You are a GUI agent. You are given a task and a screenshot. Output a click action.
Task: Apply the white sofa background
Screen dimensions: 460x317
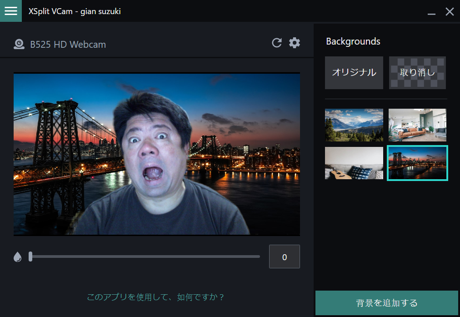[354, 163]
